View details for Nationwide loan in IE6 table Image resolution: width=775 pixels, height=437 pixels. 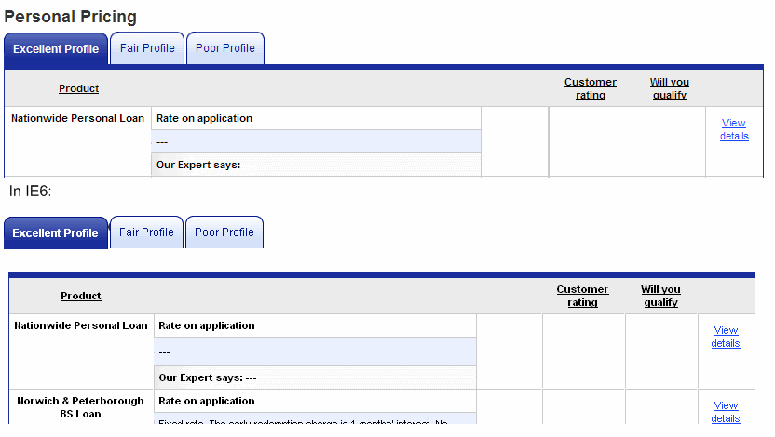click(726, 337)
